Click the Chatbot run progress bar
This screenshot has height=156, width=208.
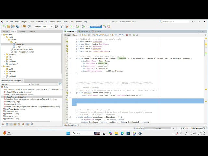point(158,128)
